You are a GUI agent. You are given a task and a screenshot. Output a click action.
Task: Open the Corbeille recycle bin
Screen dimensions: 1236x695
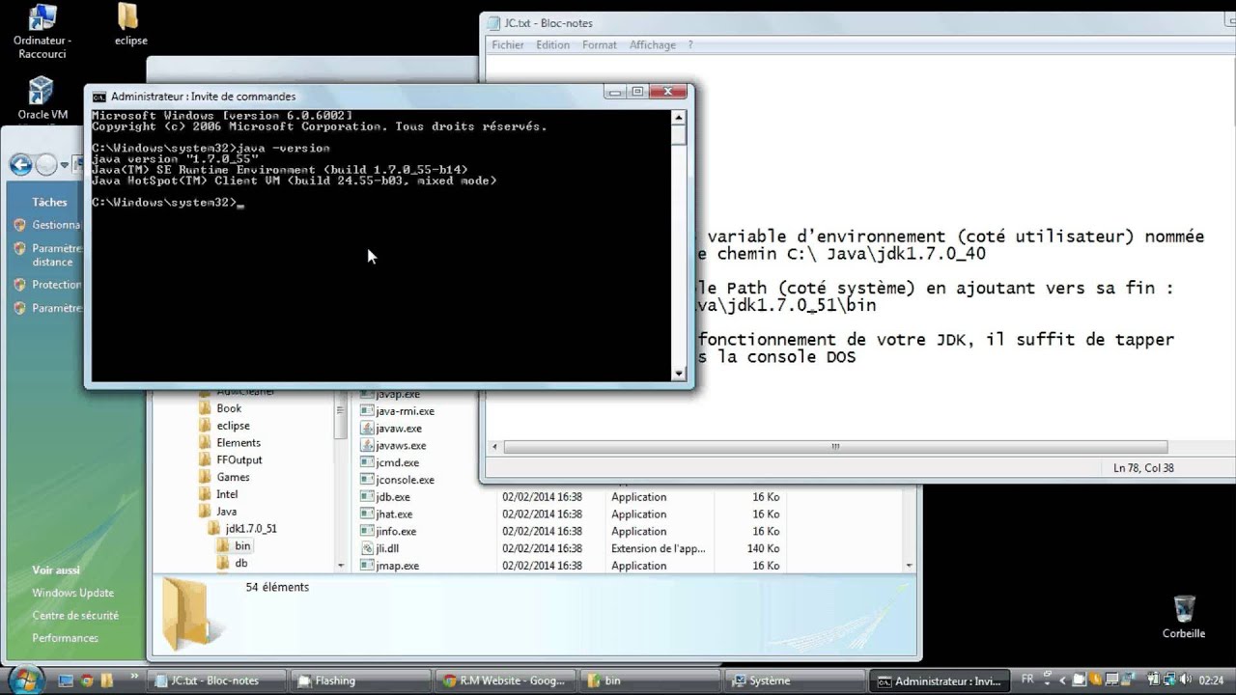1184,617
